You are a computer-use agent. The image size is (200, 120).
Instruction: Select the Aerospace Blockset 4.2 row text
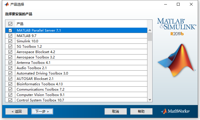click(x=36, y=52)
